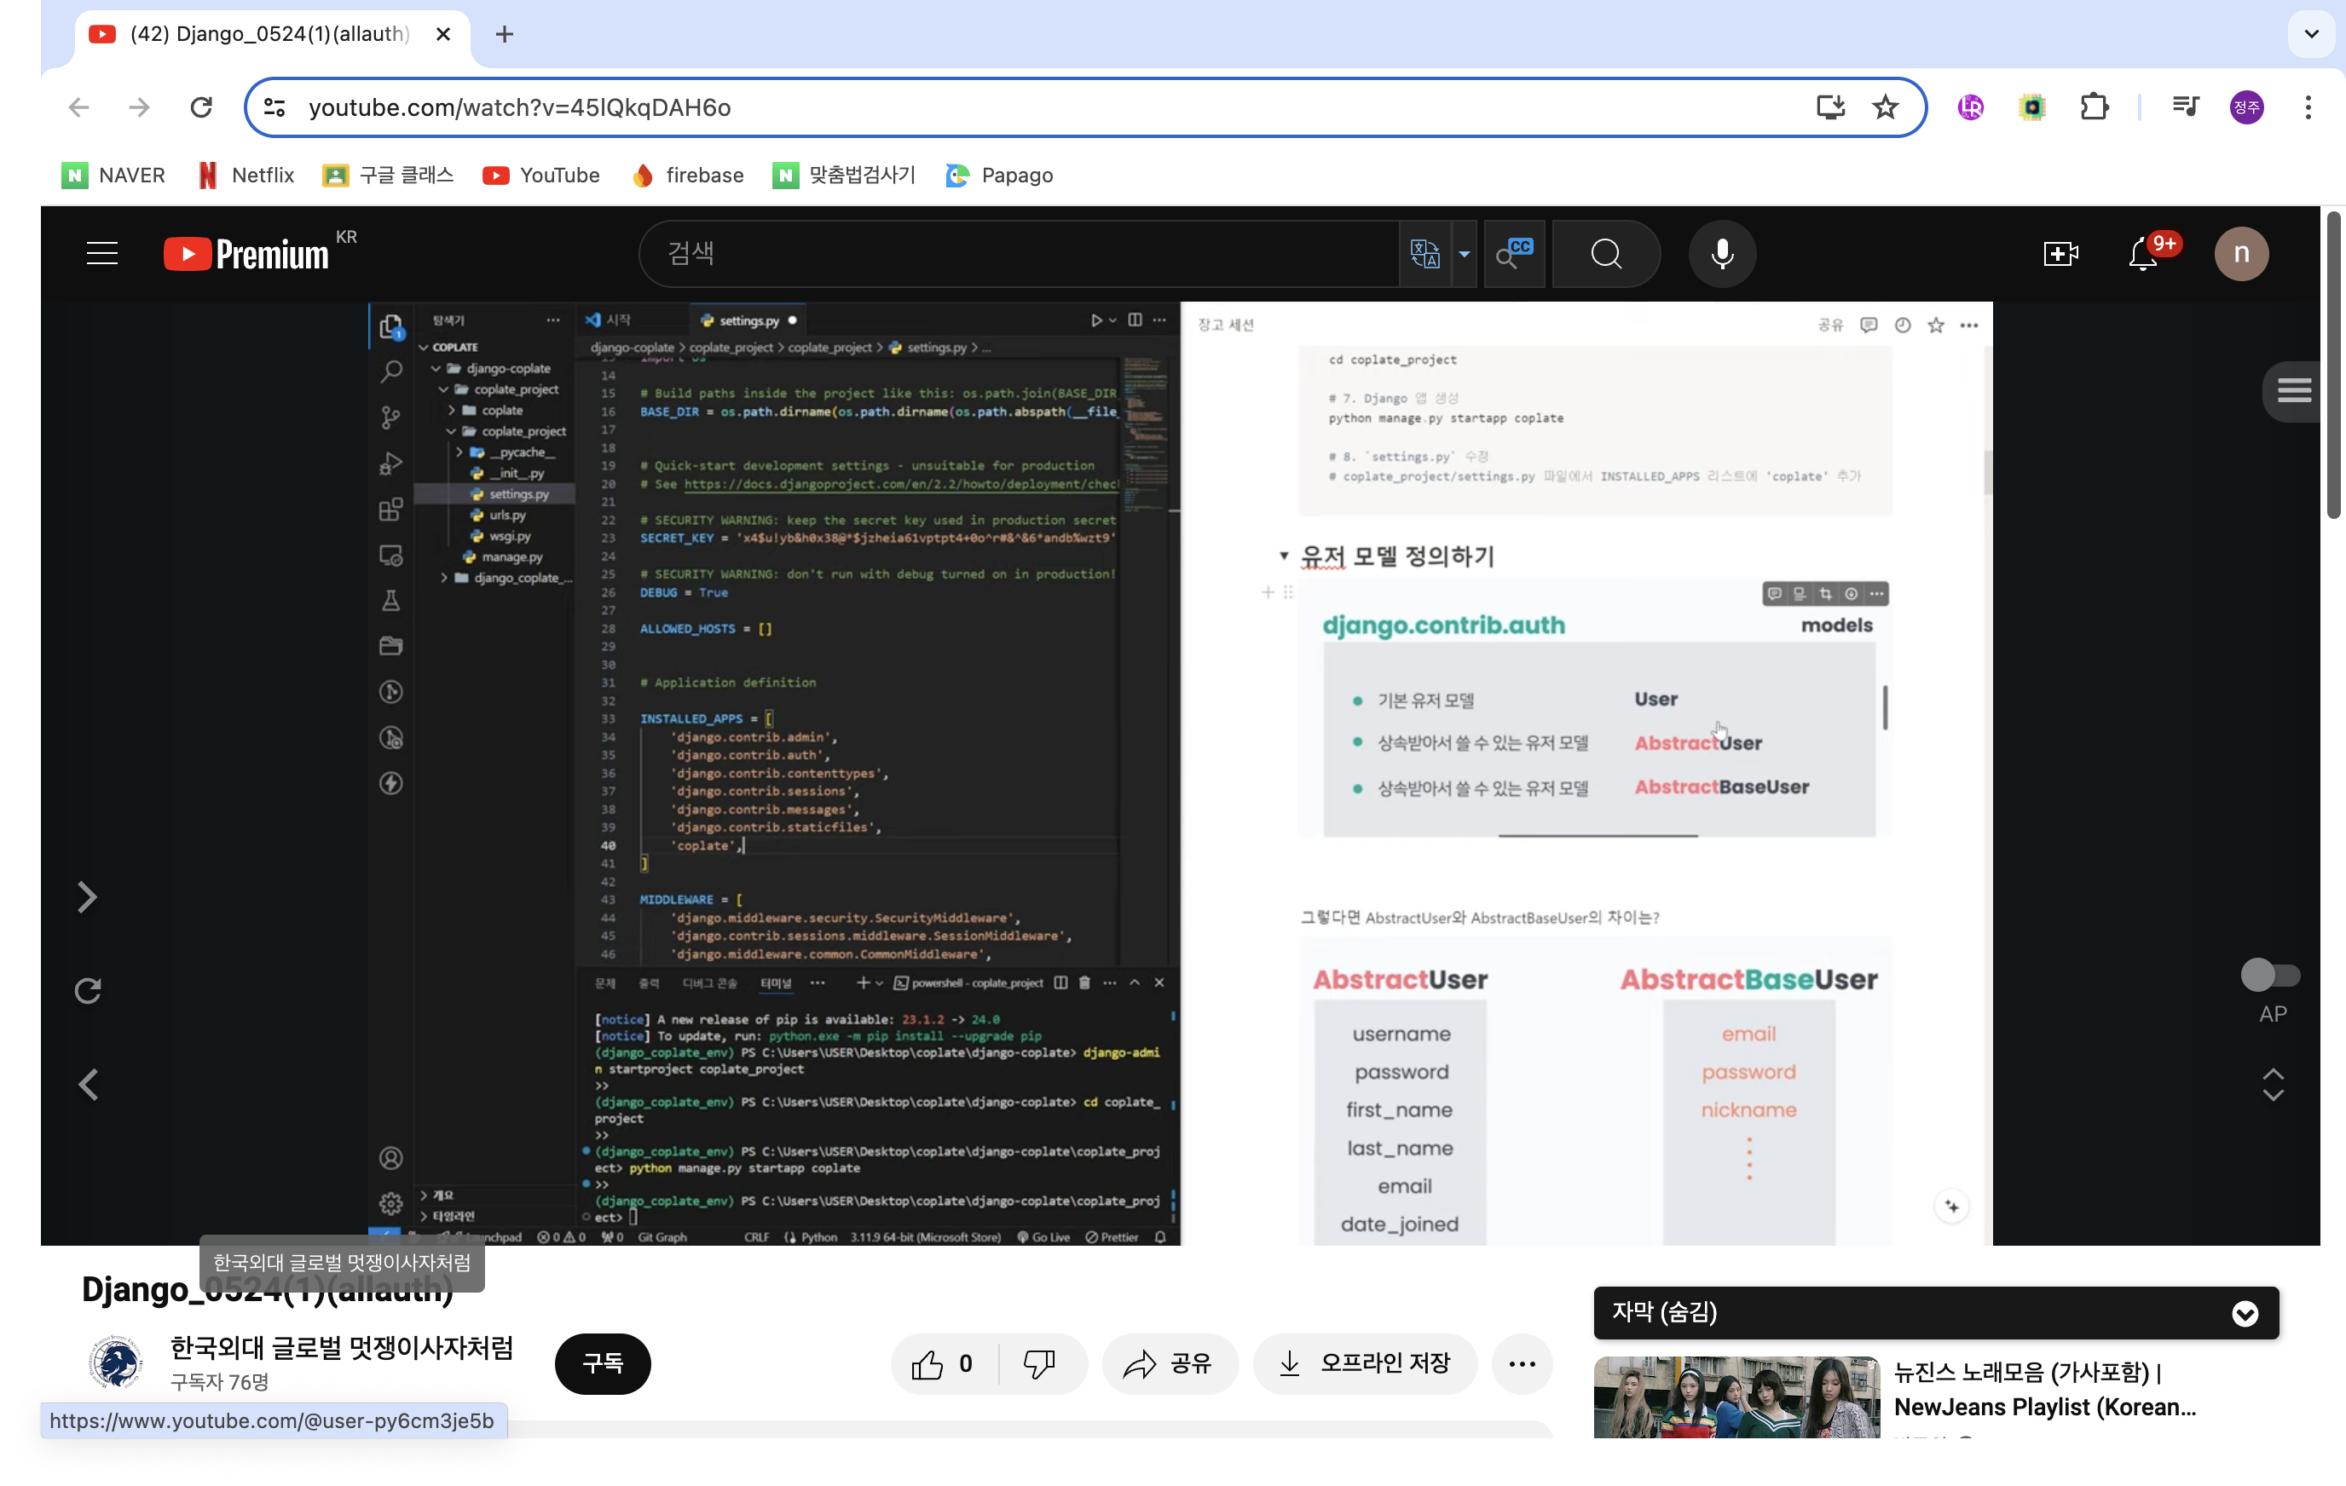2346x1486 pixels.
Task: Click the 구독 subscribe button
Action: click(602, 1363)
